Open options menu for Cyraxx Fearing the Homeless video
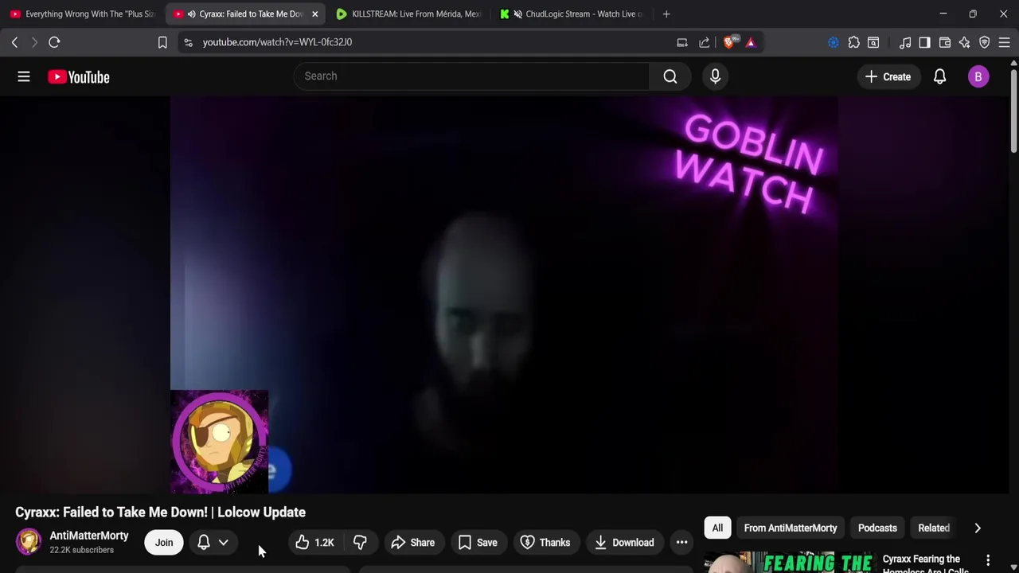 coord(988,561)
